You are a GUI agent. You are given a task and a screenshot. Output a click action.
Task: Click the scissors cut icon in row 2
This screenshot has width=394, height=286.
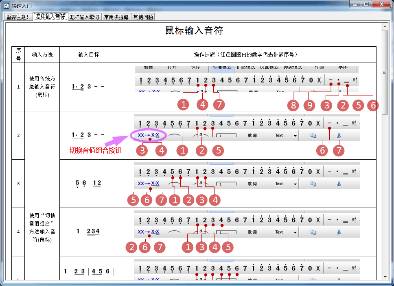click(338, 136)
